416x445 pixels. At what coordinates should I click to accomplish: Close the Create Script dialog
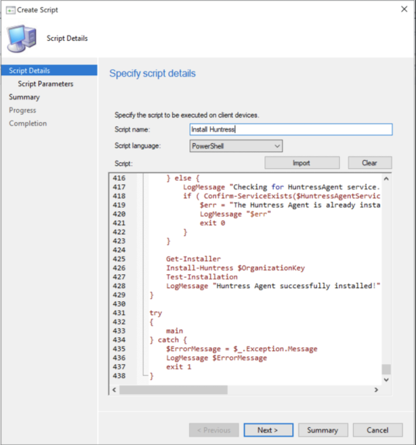(x=404, y=9)
